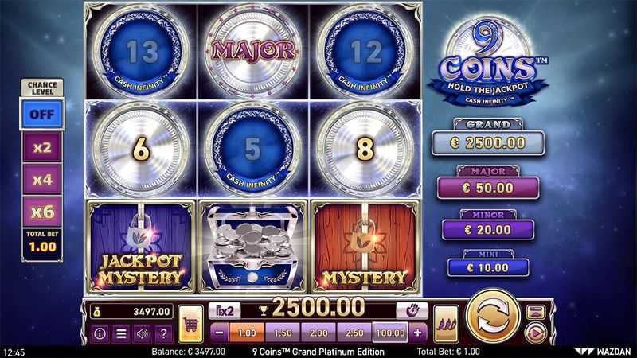The image size is (637, 358).
Task: Increase bet with the plus button
Action: point(417,333)
